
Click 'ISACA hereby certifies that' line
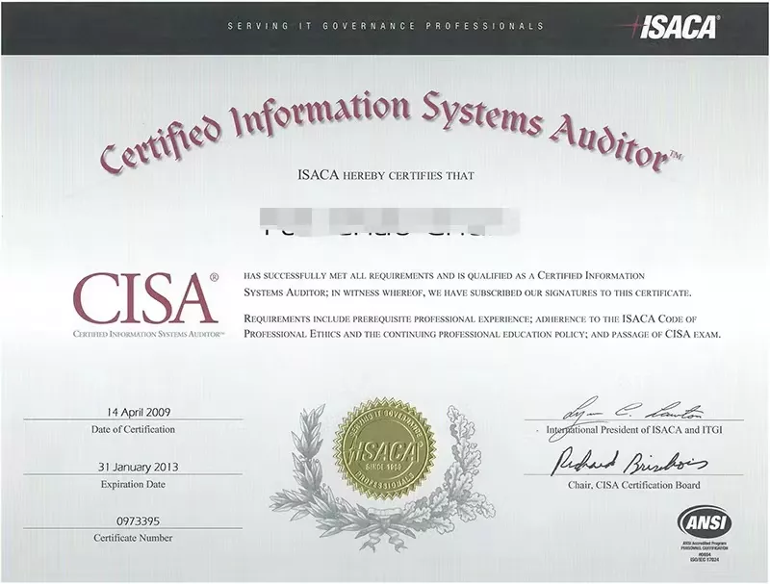386,175
